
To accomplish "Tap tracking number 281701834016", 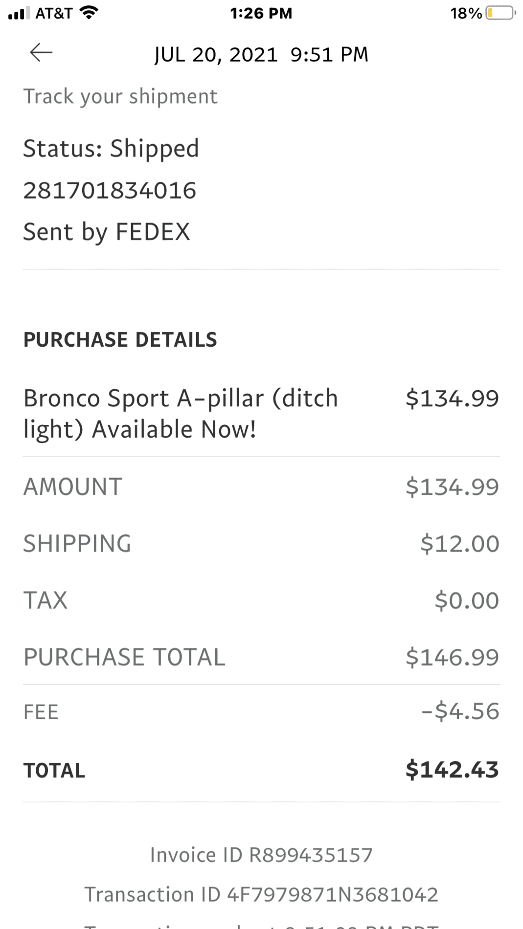I will point(110,190).
